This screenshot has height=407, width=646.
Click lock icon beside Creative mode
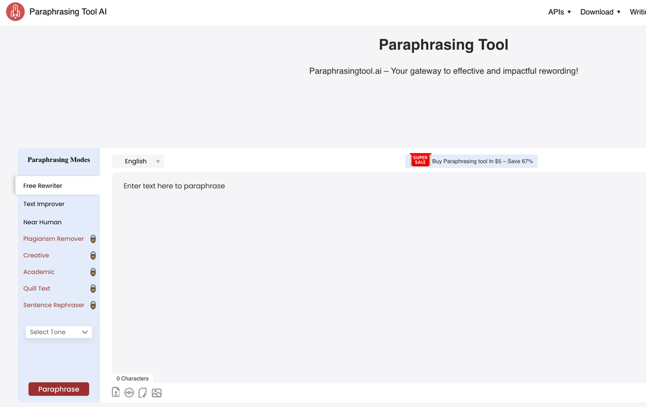point(93,255)
